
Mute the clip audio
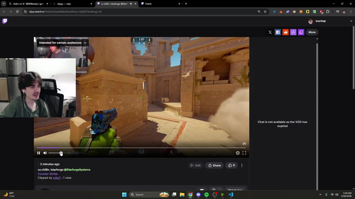tap(45, 153)
